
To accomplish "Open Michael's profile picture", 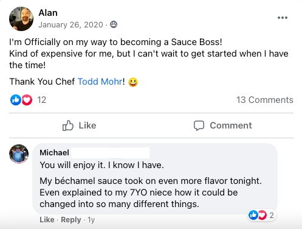I will tap(19, 154).
